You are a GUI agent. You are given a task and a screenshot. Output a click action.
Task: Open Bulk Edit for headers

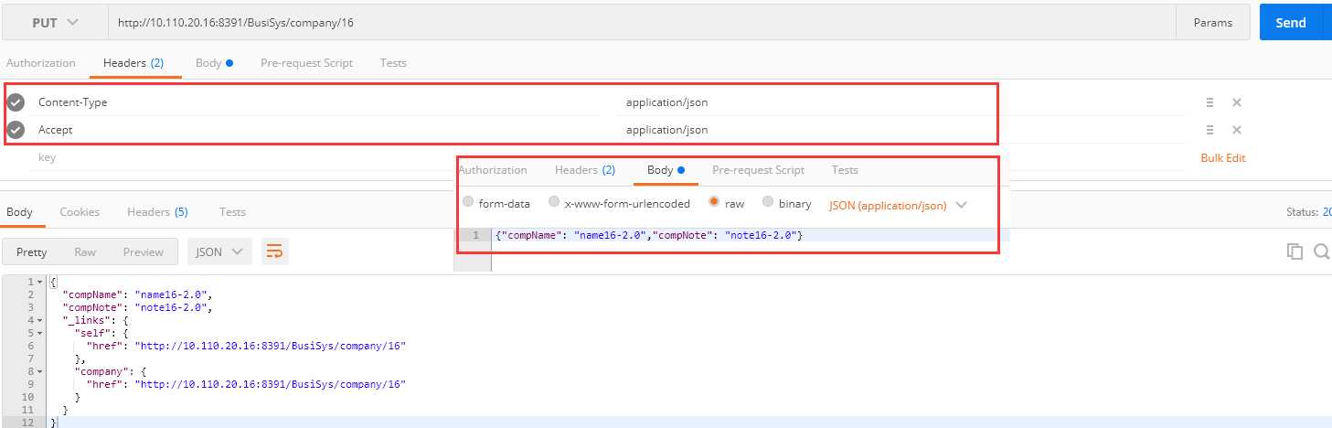click(x=1222, y=158)
